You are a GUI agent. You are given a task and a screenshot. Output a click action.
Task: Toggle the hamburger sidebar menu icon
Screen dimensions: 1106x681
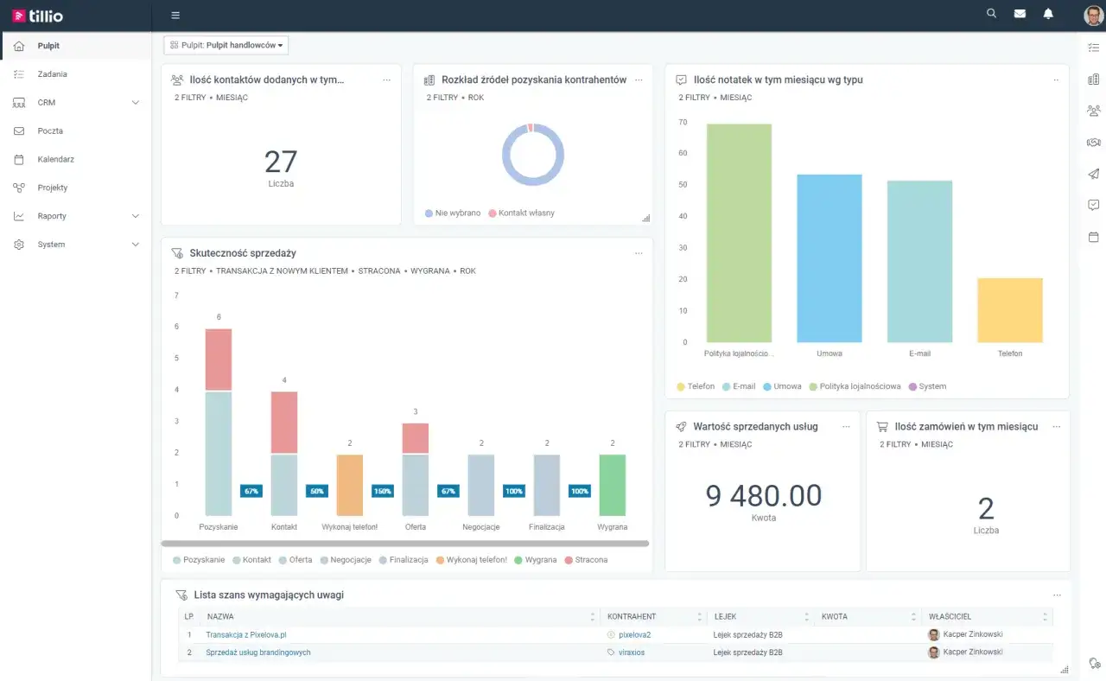point(175,16)
